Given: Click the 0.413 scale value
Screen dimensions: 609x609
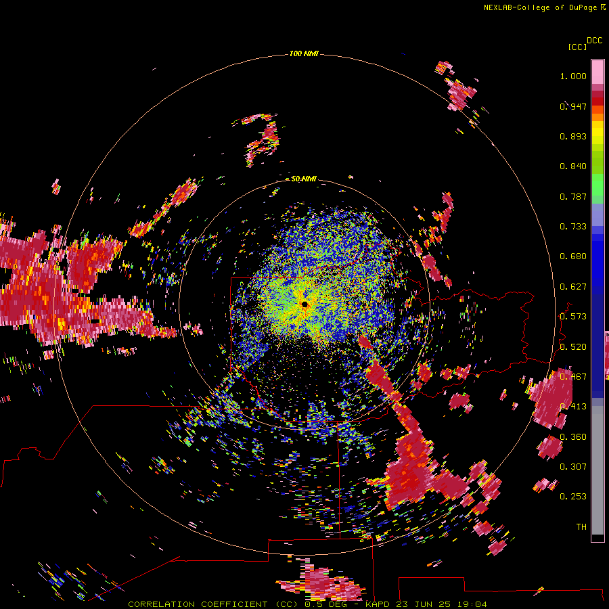Looking at the screenshot, I should [573, 407].
